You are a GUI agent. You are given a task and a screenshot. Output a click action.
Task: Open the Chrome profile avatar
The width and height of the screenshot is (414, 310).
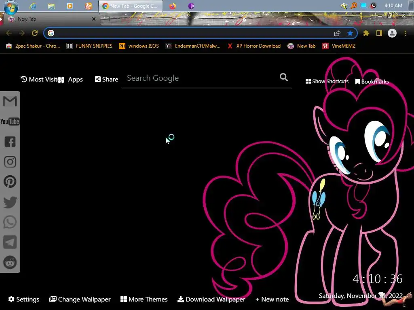pos(392,33)
